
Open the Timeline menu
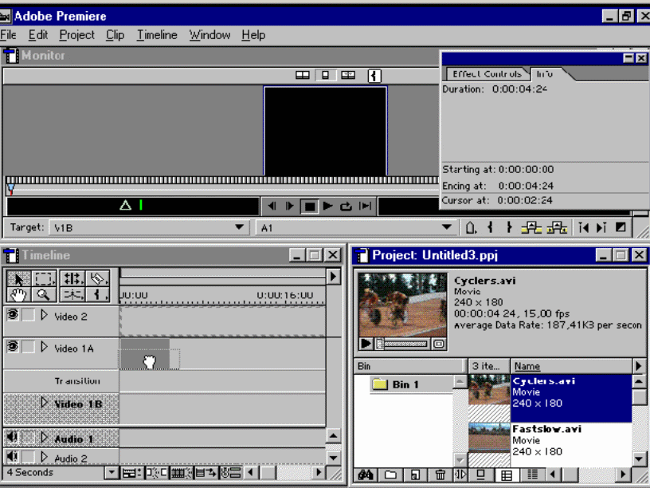click(x=157, y=35)
